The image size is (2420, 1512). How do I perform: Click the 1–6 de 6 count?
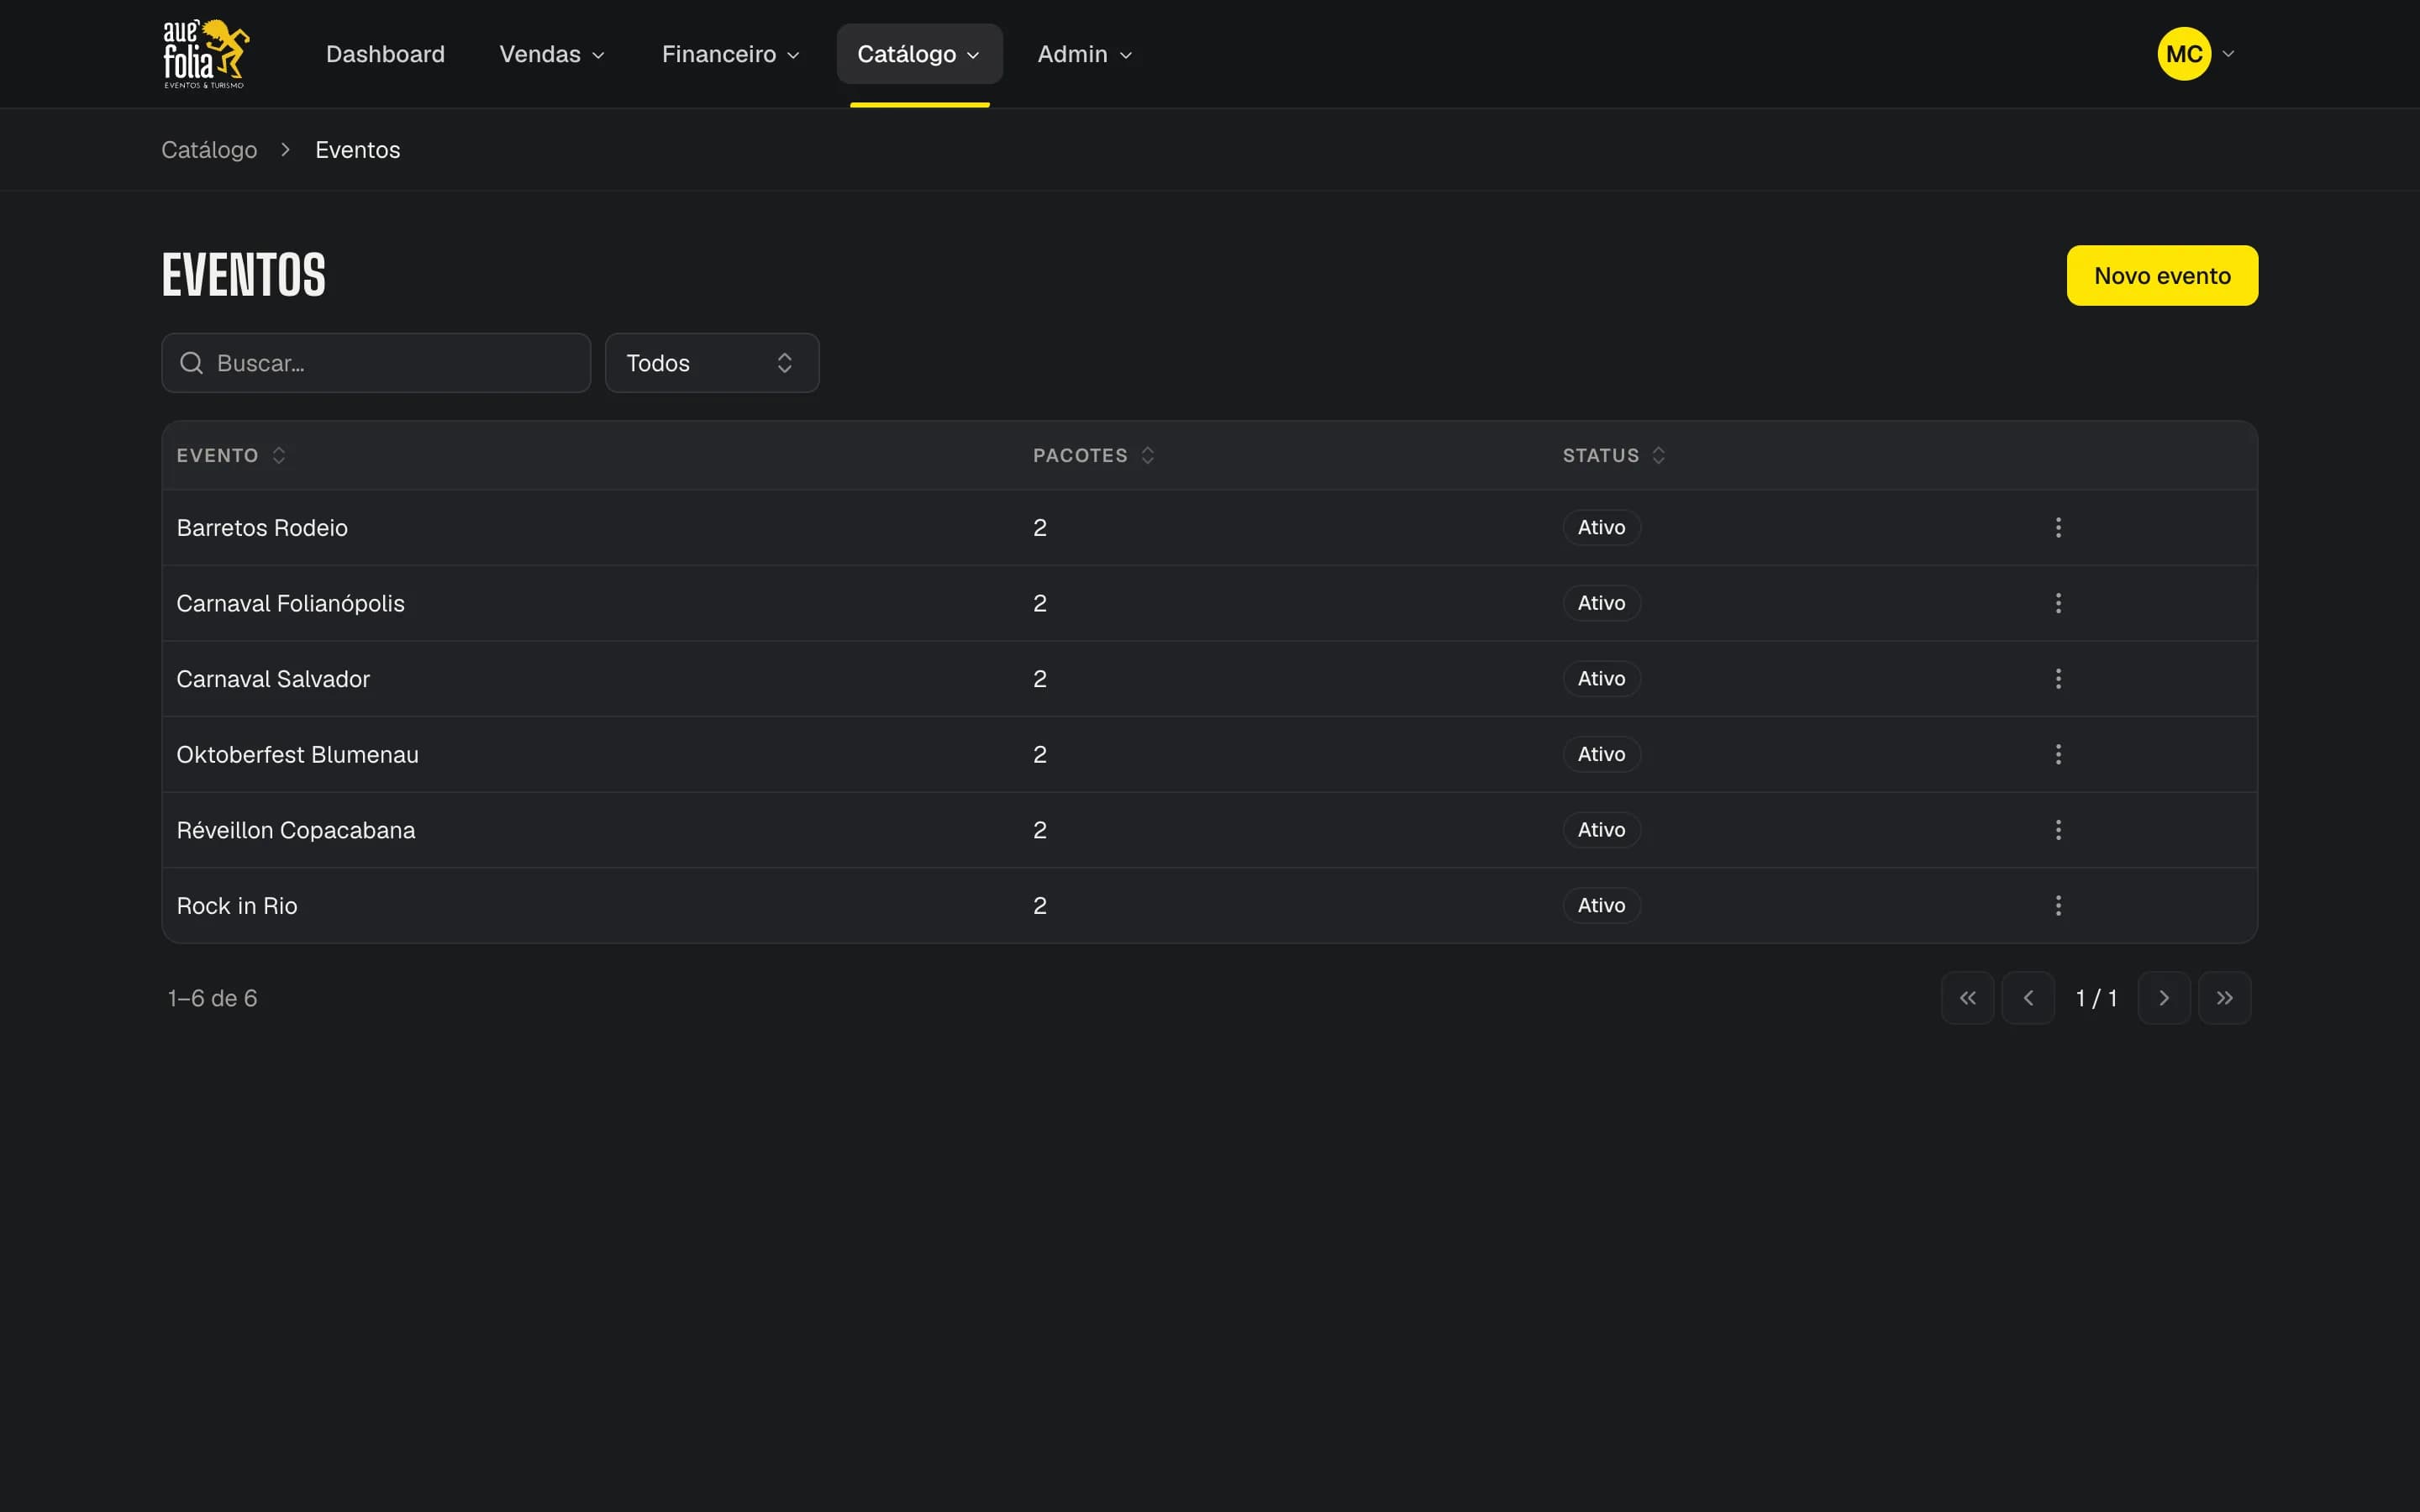click(212, 998)
